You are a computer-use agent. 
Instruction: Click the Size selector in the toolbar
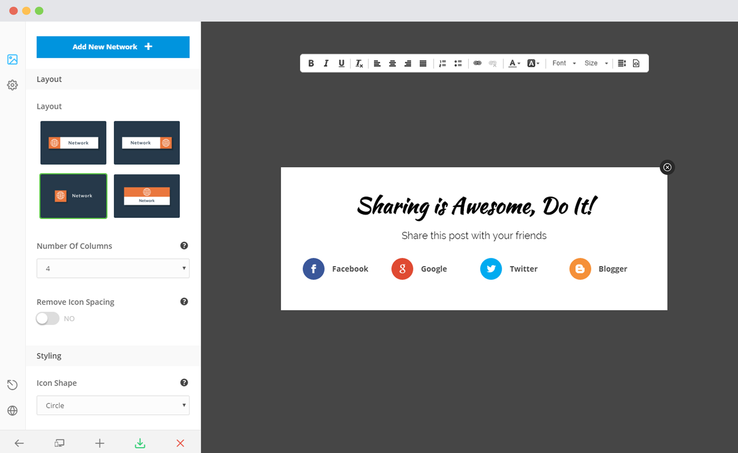(x=595, y=63)
